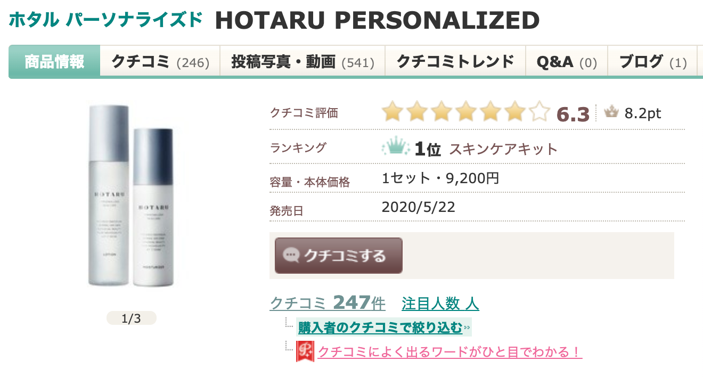Click the double arrow after 絞り込む

tap(467, 328)
